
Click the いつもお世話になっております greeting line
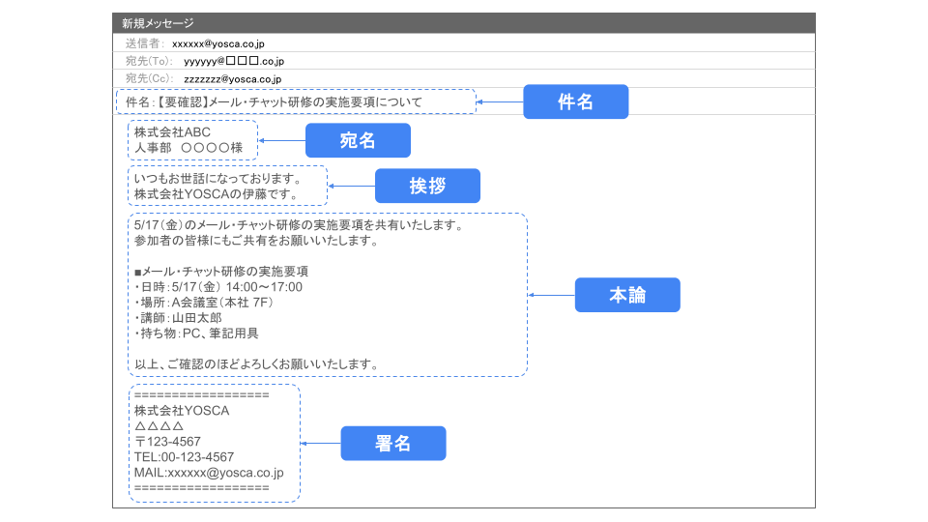217,179
